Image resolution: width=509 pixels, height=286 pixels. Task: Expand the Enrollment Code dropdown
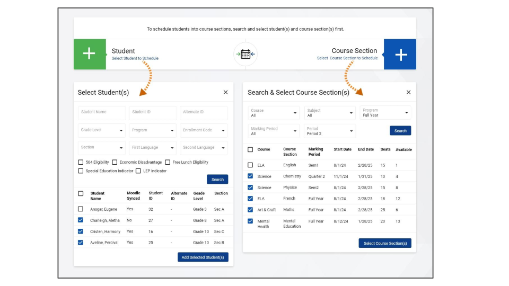point(204,130)
